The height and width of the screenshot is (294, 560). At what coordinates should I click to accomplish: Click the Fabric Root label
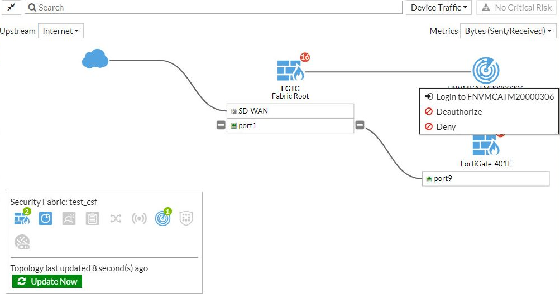click(290, 96)
